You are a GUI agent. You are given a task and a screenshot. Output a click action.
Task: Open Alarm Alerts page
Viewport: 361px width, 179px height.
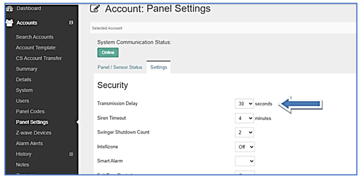pyautogui.click(x=29, y=143)
